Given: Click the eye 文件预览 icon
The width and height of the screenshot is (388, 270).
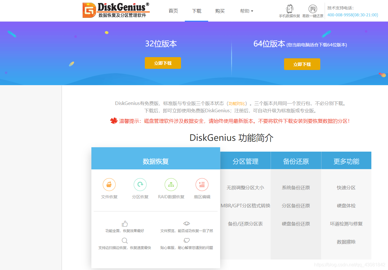Looking at the screenshot, I should click(x=187, y=223).
